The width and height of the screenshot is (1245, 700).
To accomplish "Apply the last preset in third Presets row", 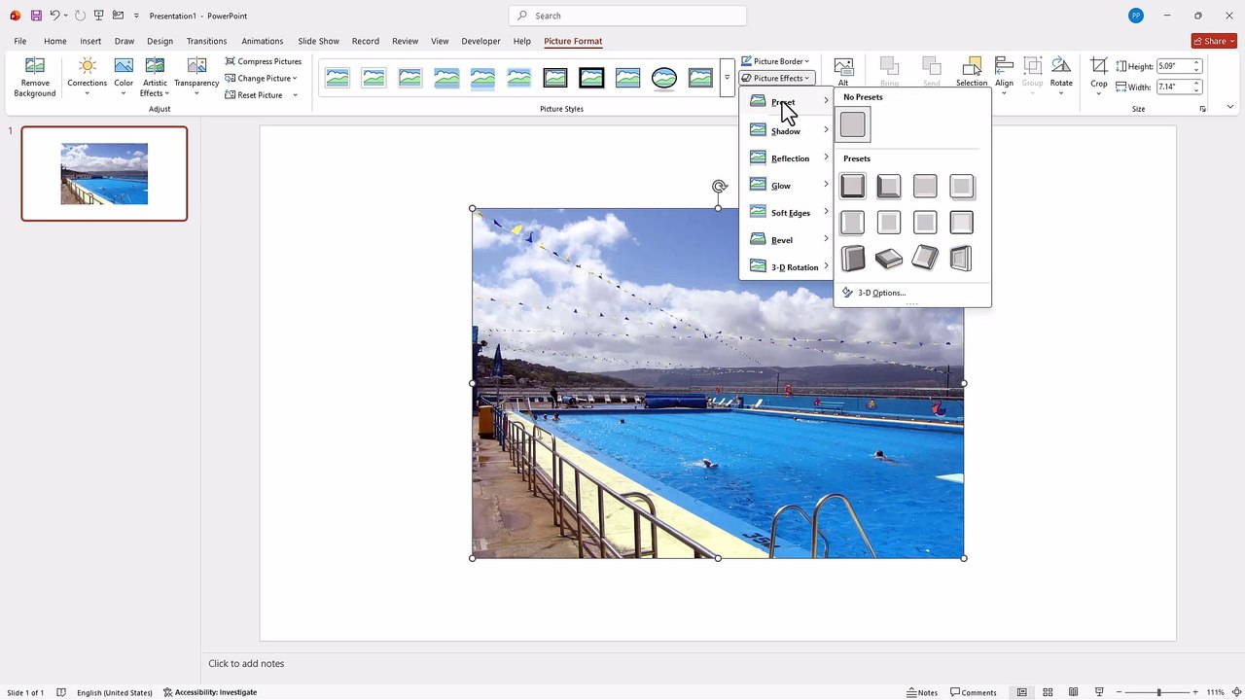I will [x=961, y=259].
